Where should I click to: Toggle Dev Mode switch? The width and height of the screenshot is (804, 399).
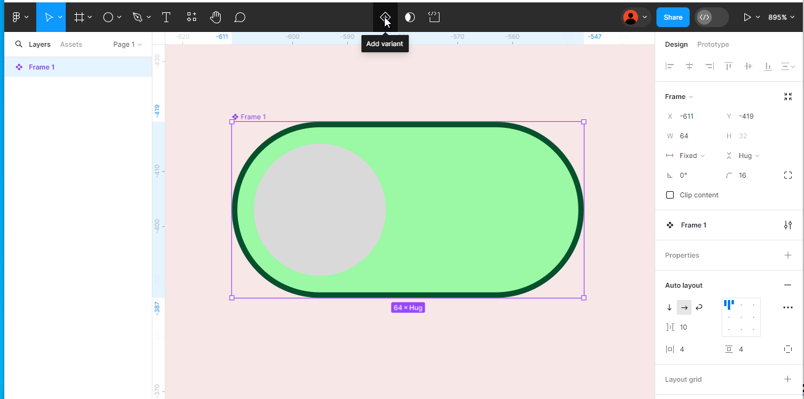[x=712, y=17]
